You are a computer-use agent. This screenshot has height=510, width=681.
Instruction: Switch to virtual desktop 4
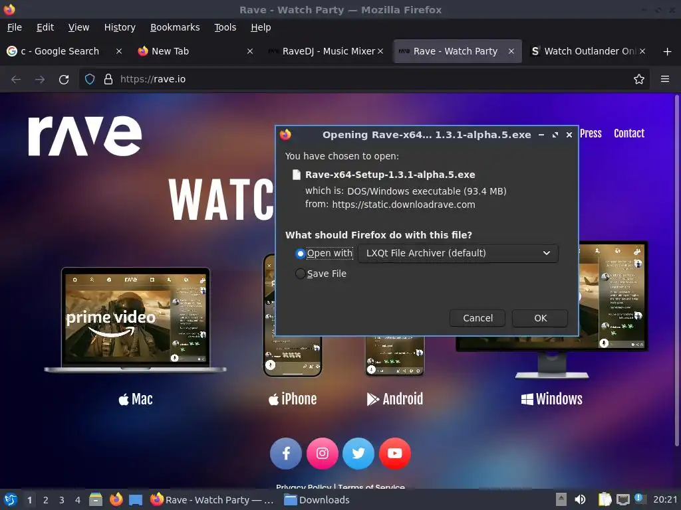pyautogui.click(x=78, y=500)
